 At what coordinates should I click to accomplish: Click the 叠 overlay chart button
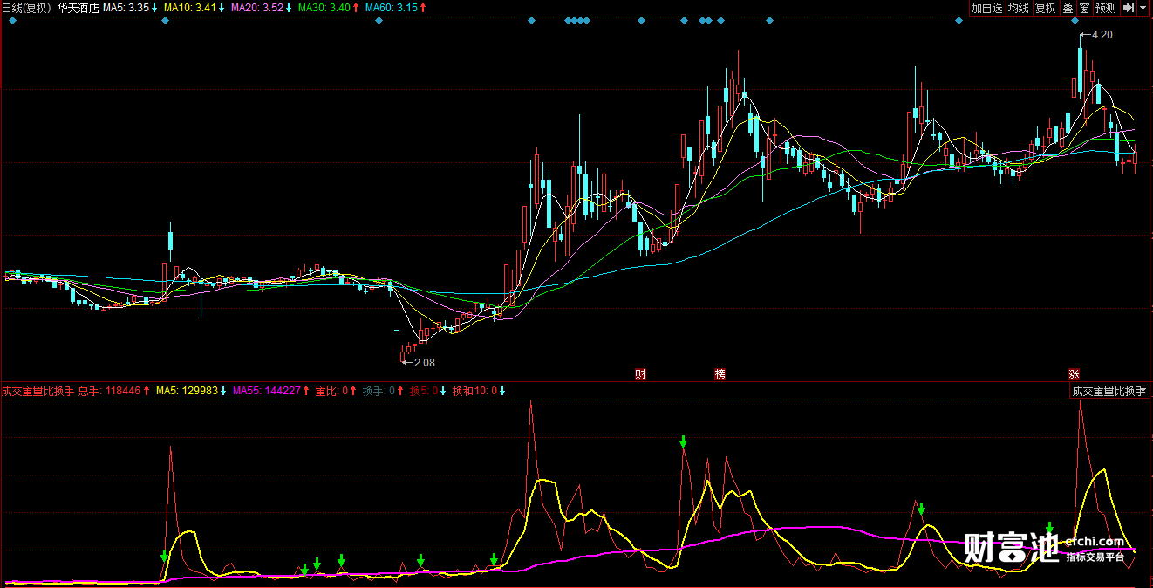click(1068, 8)
